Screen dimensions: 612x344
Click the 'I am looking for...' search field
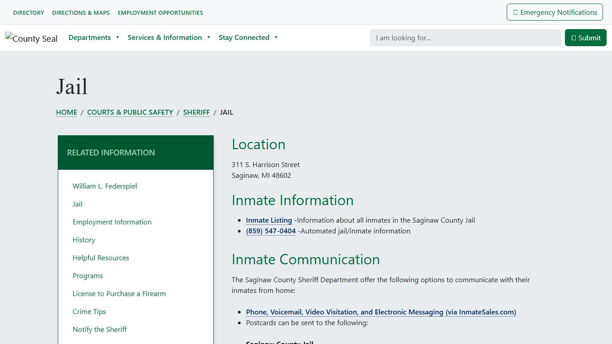click(465, 38)
